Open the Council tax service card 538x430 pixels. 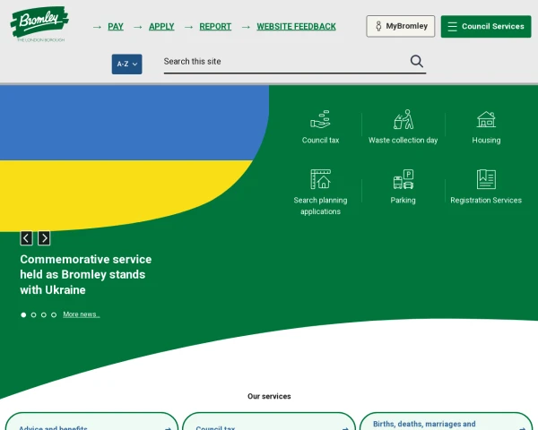click(x=269, y=422)
